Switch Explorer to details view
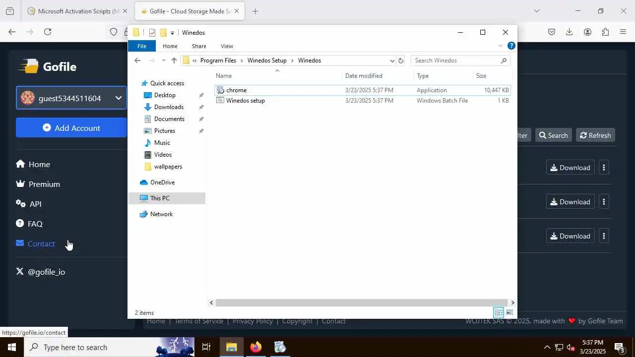The width and height of the screenshot is (635, 357). point(499,312)
